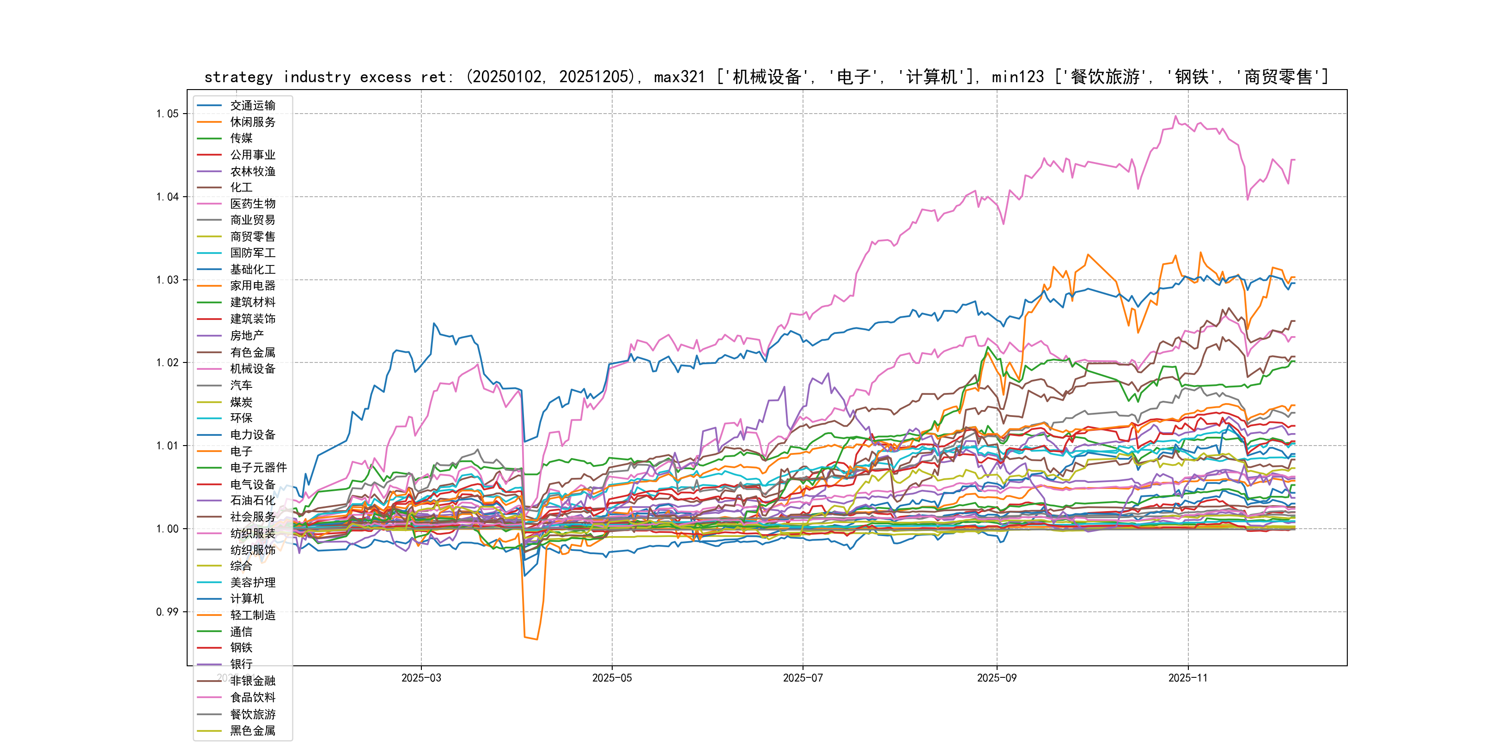This screenshot has height=748, width=1497.
Task: Click the 2025-03 x-axis tick label
Action: point(421,678)
